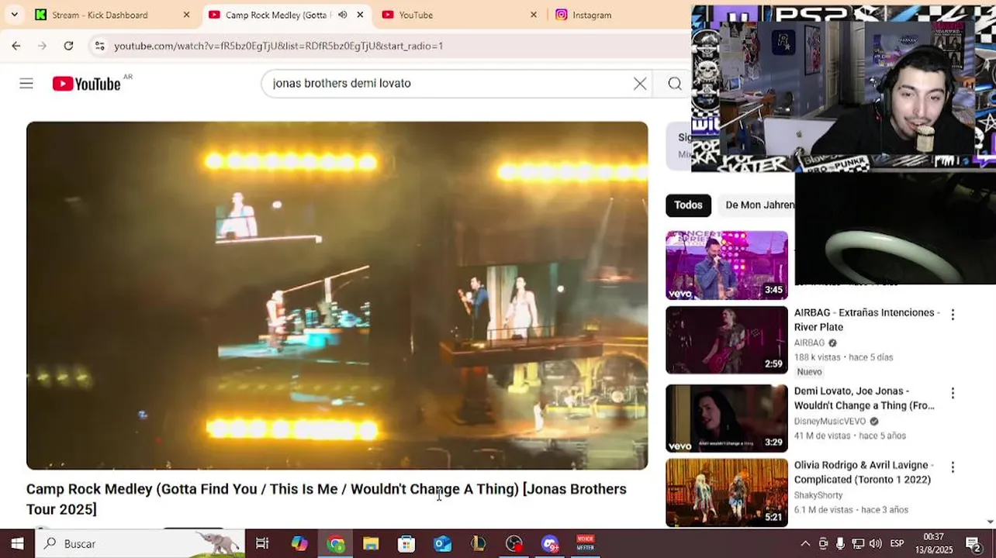
Task: Close the Stream - Kick Dashboard tab
Action: coord(186,15)
